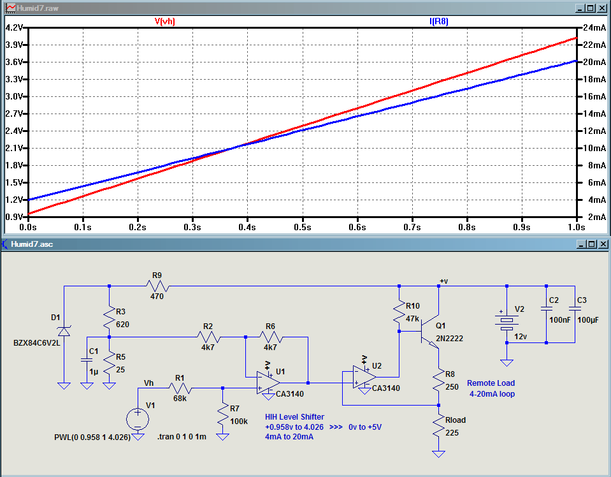This screenshot has height=477, width=611.
Task: Close the Humid7.asc schematic window
Action: click(603, 244)
